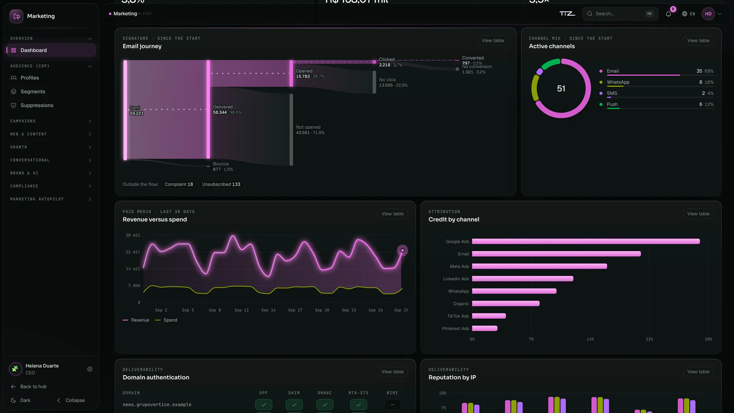Open the Dashboard grid icon
This screenshot has width=734, height=413.
[14, 50]
